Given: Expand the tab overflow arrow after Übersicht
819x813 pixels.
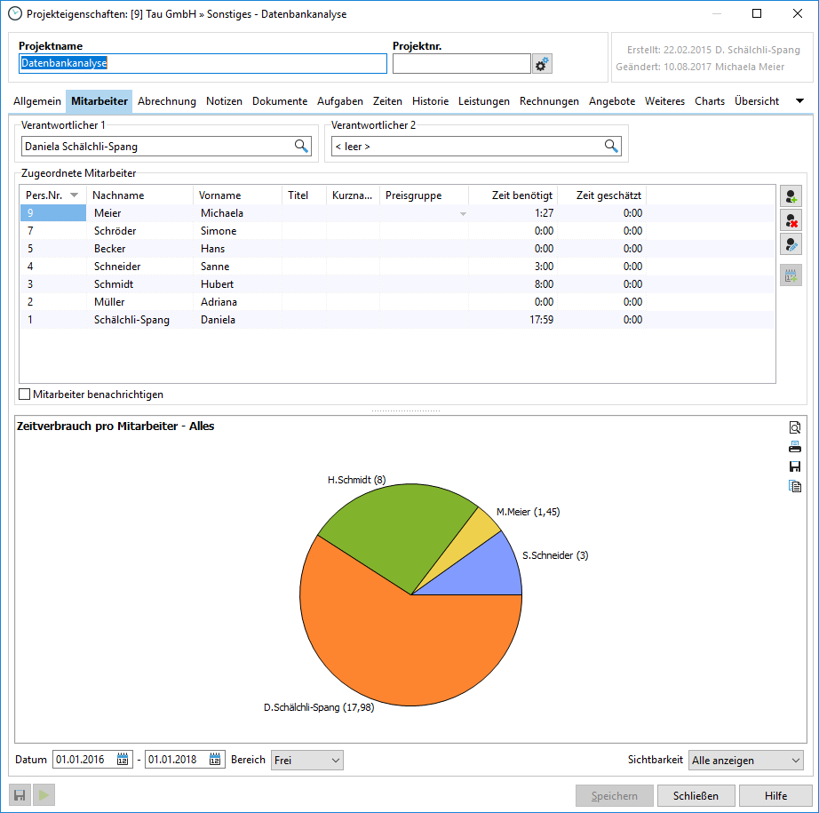Looking at the screenshot, I should (x=799, y=101).
